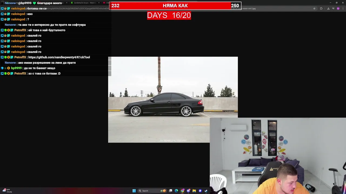Open the Chrome extensions puzzle icon
The image size is (346, 194).
[x=321, y=8]
